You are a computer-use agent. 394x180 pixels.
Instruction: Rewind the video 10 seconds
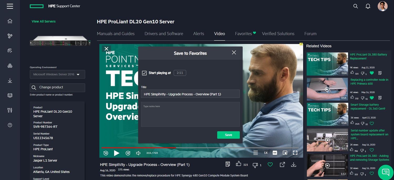(106, 153)
